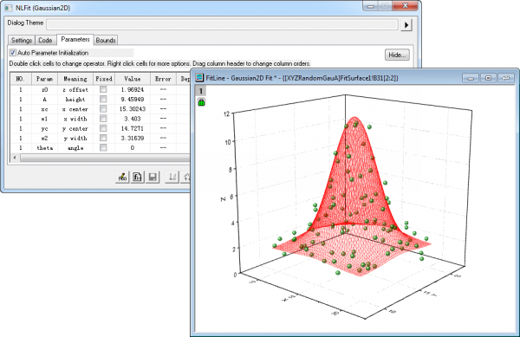Viewport: 520px width, 337px height.
Task: Maximize the FitLine graph window
Action: [488, 78]
